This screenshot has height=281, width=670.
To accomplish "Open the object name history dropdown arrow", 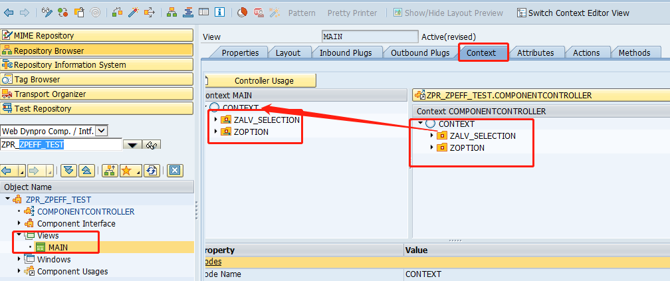I will (x=132, y=145).
